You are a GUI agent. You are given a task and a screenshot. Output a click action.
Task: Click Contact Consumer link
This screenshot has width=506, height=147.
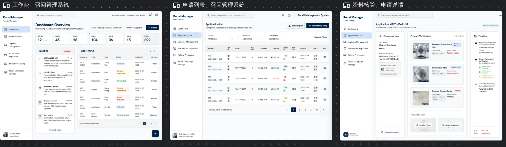[x=390, y=132]
